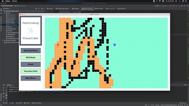Click the Pathfinding Visualizer logo image
The image size is (189, 106).
click(x=31, y=31)
